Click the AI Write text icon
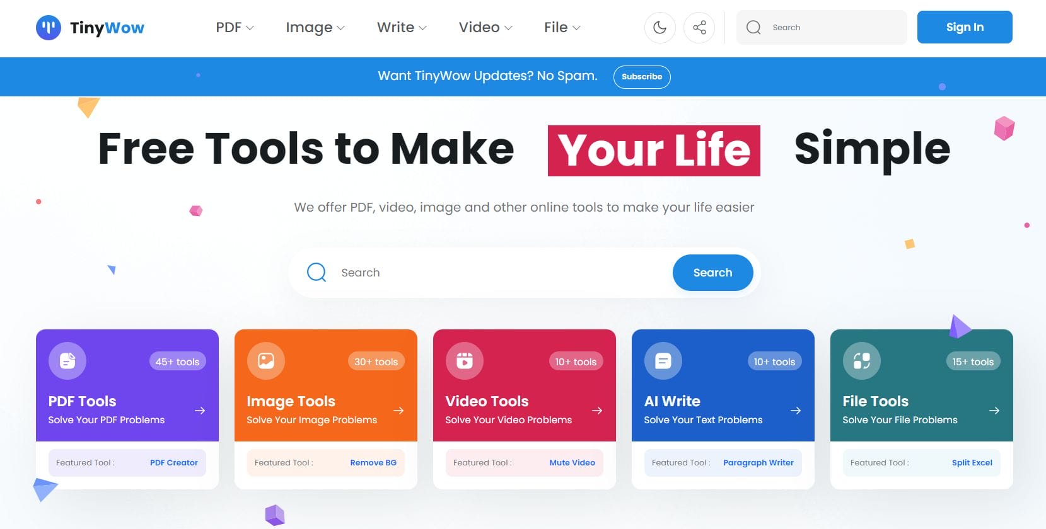This screenshot has width=1046, height=529. [x=663, y=361]
